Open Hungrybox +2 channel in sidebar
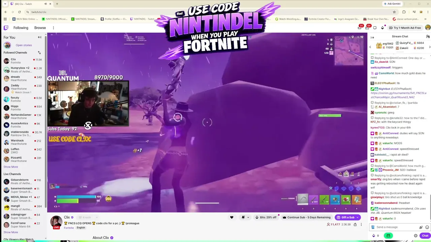The height and width of the screenshot is (242, 431). coord(23,70)
